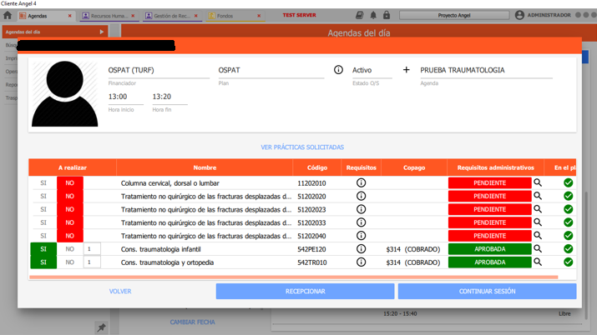597x335 pixels.
Task: Expand the Agendas del día sidebar arrow
Action: pos(102,32)
